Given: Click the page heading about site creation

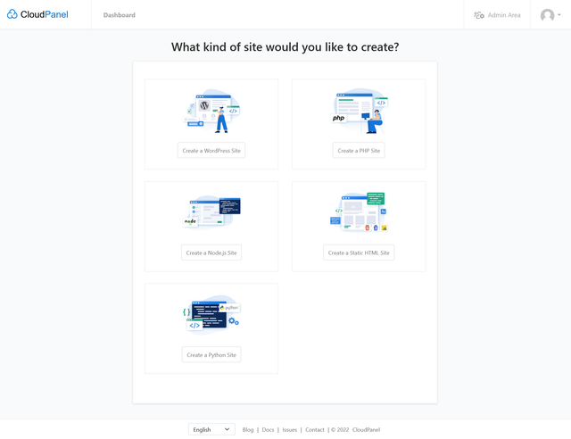Looking at the screenshot, I should click(285, 47).
